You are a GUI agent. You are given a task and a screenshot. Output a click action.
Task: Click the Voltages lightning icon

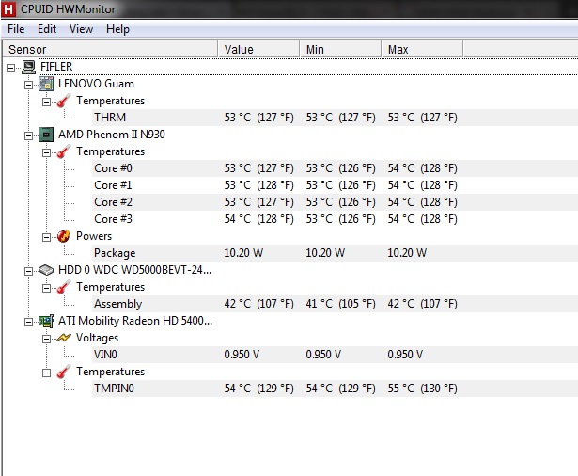64,338
